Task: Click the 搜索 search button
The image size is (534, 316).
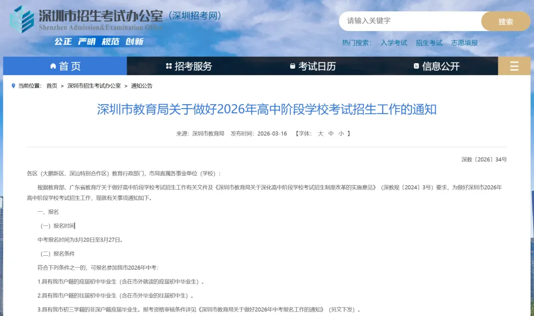Action: pos(505,21)
